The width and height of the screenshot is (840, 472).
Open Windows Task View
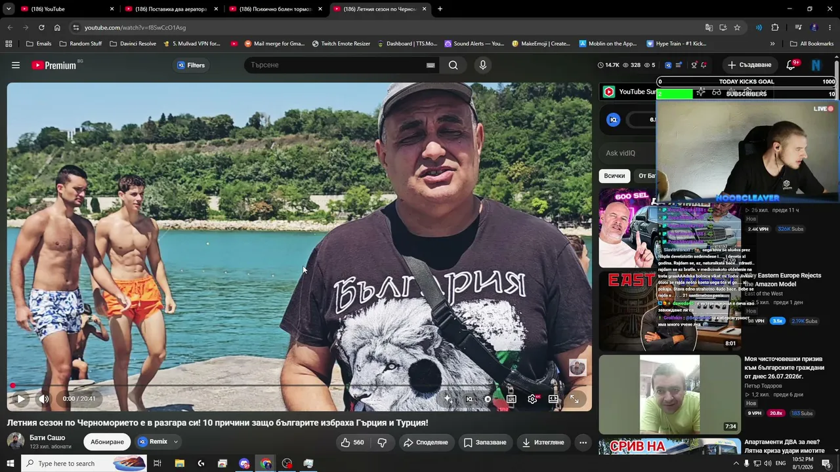tap(157, 463)
